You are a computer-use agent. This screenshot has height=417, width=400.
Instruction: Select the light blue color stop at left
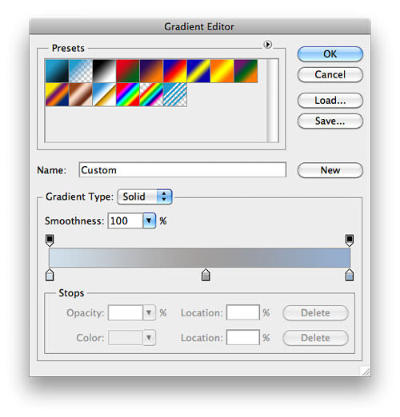(x=50, y=275)
